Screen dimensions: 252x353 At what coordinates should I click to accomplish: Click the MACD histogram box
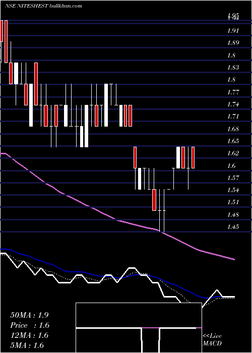(139, 328)
